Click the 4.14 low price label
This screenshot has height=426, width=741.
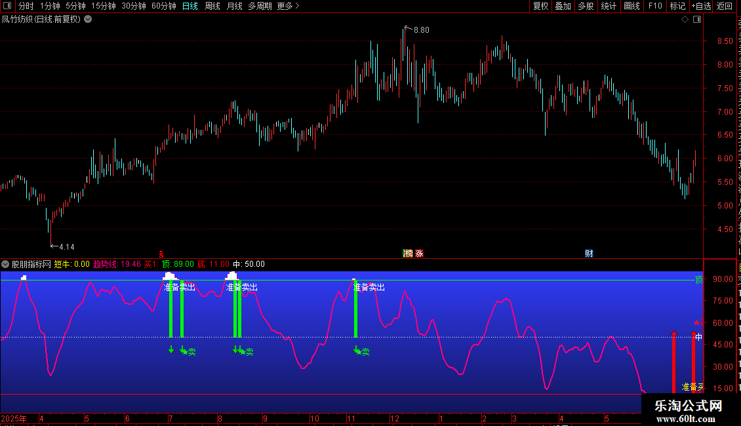point(67,247)
